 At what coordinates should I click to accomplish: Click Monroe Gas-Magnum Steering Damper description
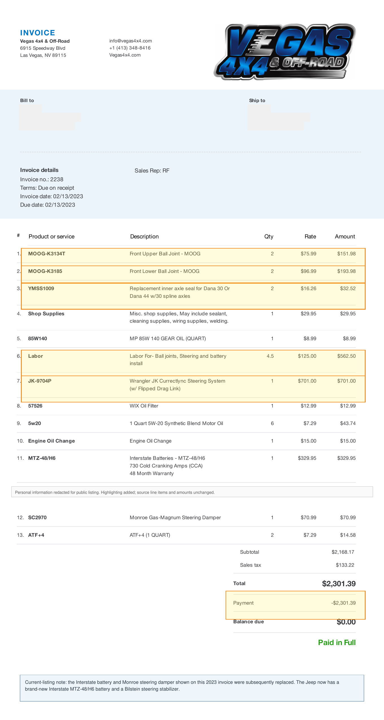tap(175, 518)
